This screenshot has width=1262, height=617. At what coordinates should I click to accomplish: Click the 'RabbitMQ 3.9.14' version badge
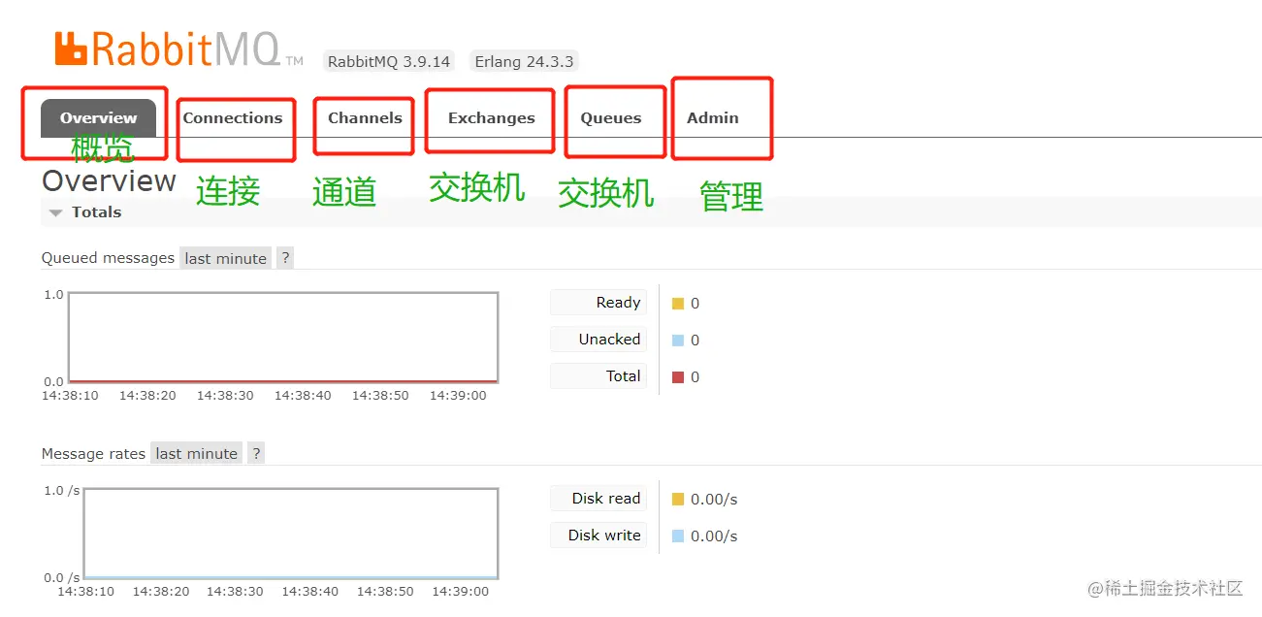coord(389,61)
